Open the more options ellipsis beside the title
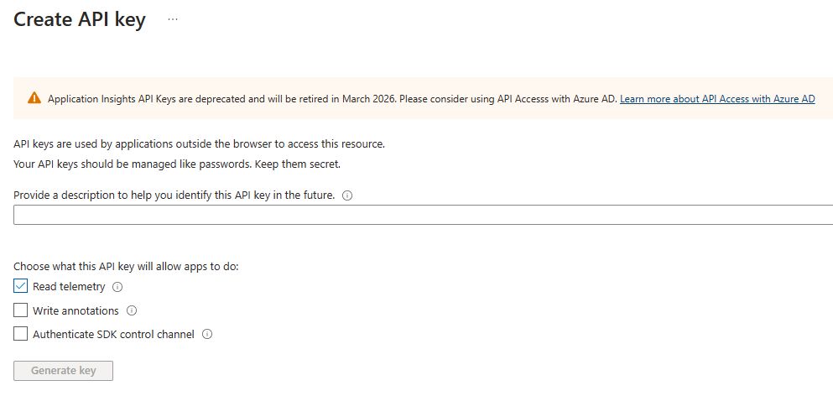 pyautogui.click(x=173, y=19)
